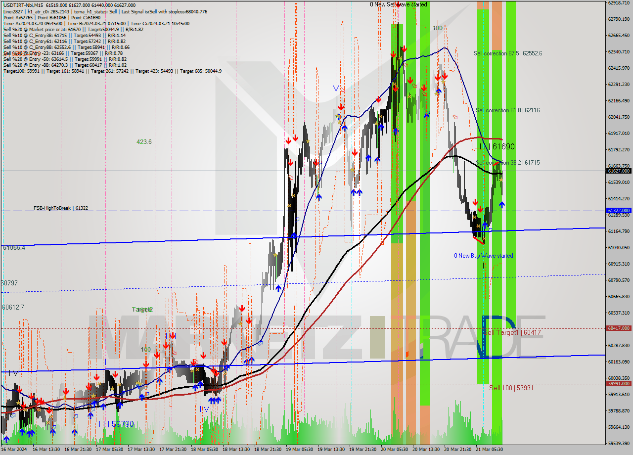The height and width of the screenshot is (455, 633).
Task: Click the current price tag 61627.000
Action: pos(619,171)
